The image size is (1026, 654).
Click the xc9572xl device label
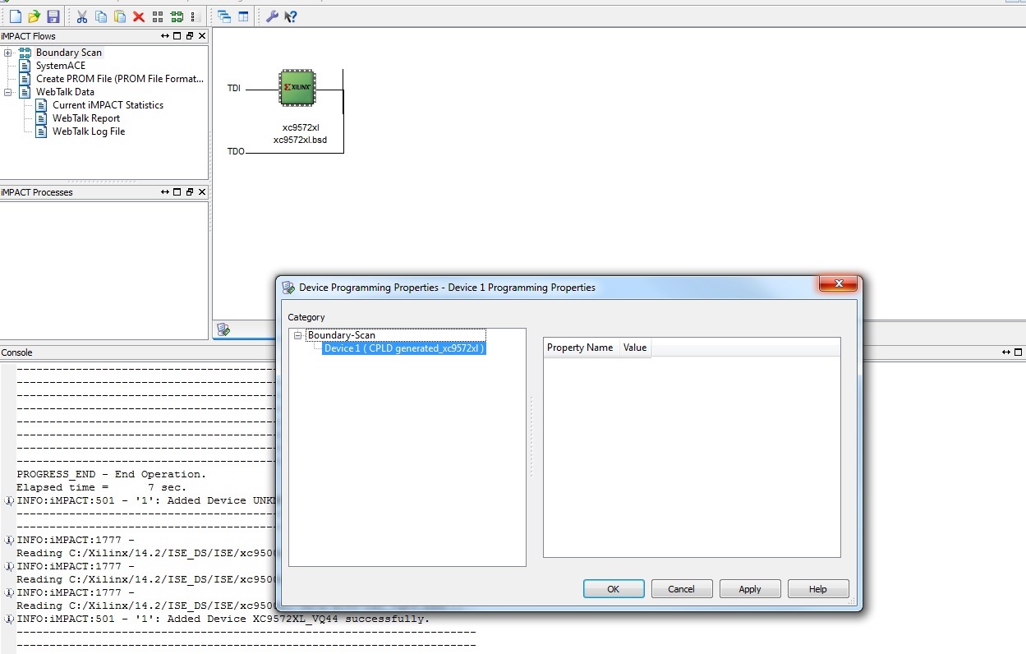301,127
